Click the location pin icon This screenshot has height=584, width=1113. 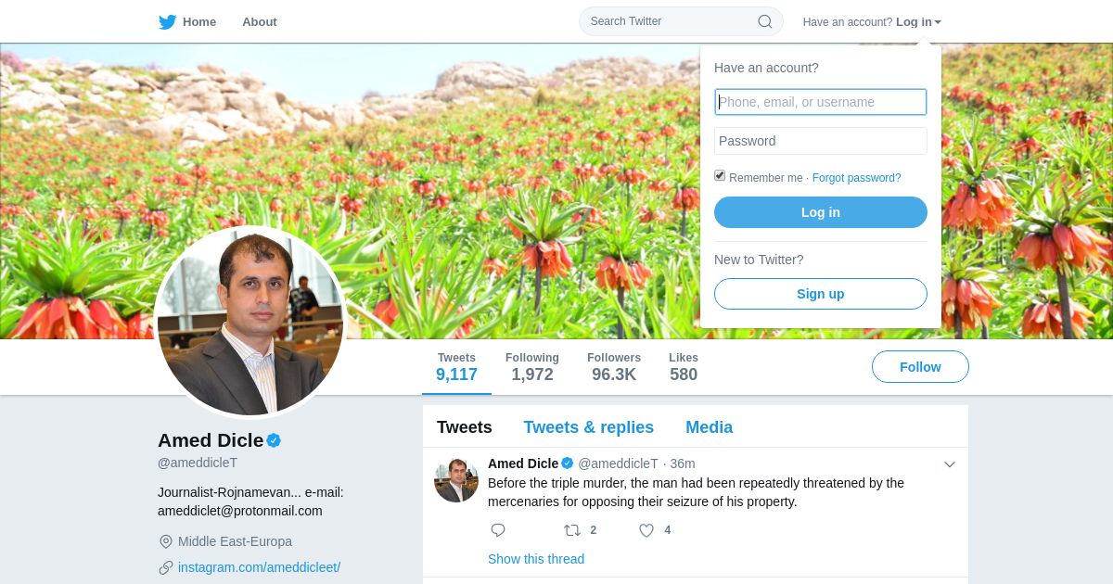[x=166, y=541]
